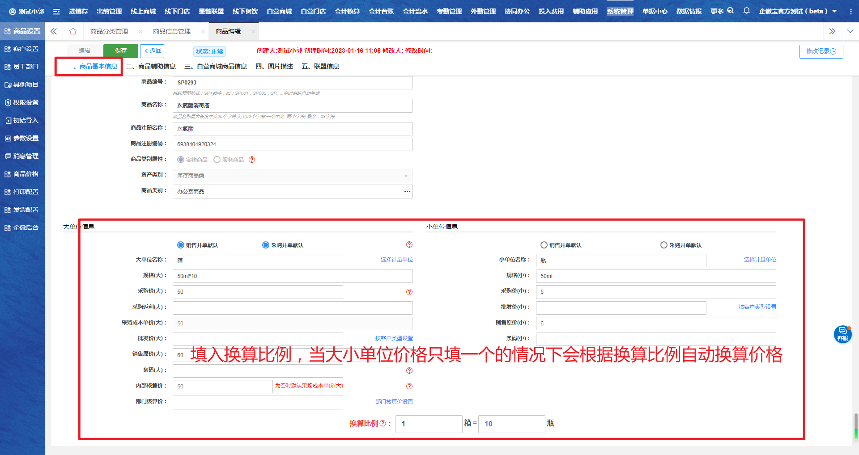This screenshot has height=455, width=859.
Task: Switch to 四、图片描述 tab
Action: coord(274,66)
